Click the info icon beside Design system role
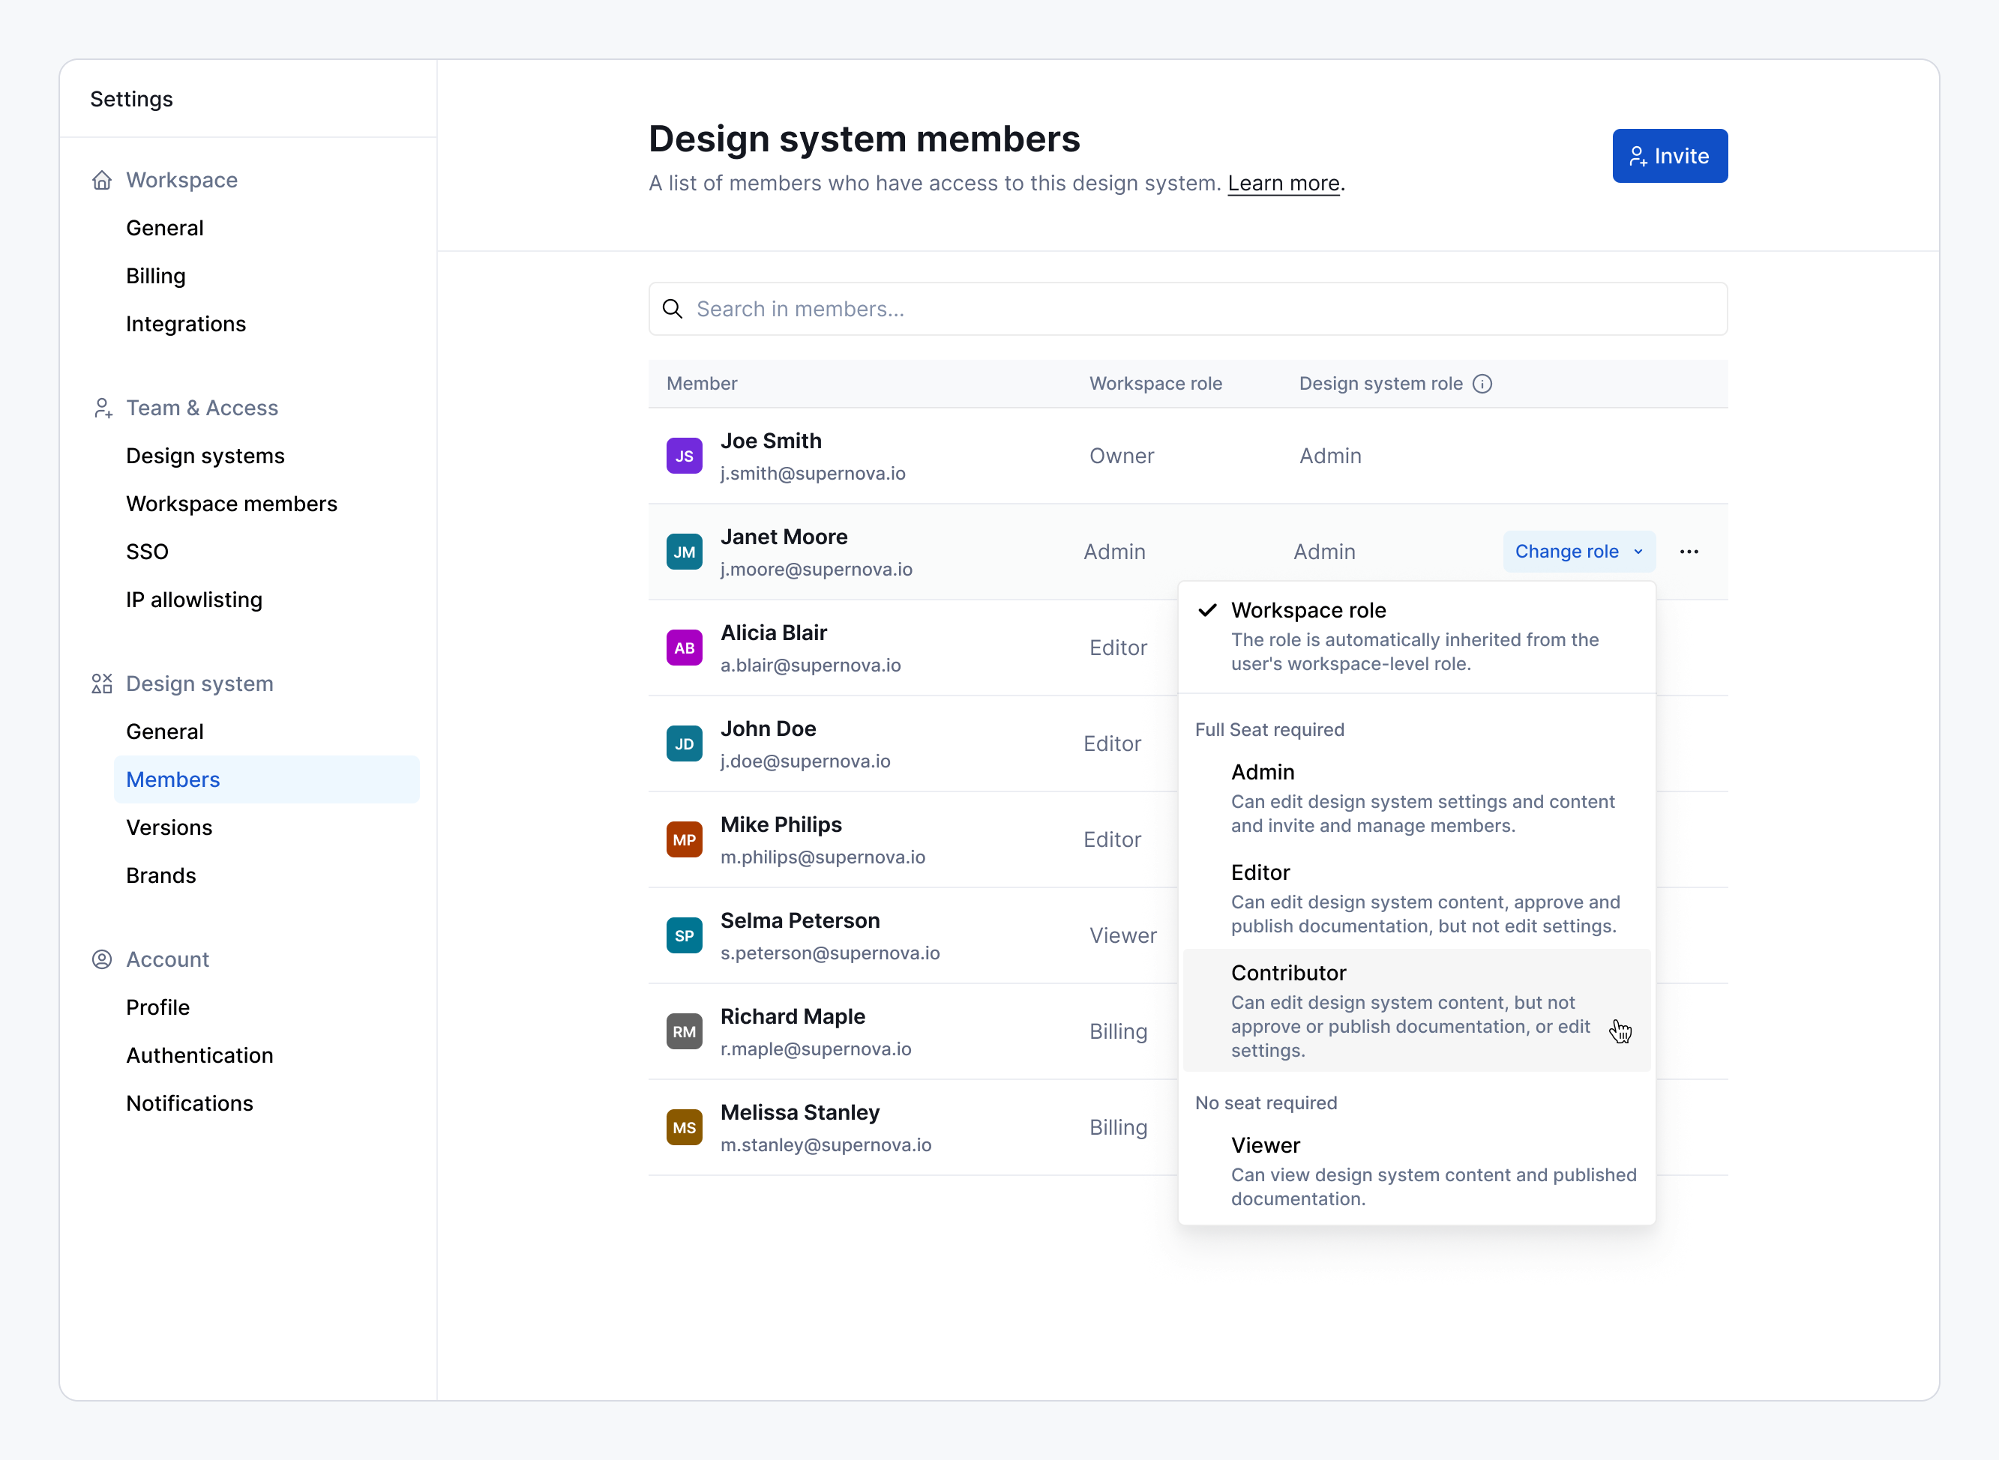The width and height of the screenshot is (1999, 1460). coord(1482,384)
